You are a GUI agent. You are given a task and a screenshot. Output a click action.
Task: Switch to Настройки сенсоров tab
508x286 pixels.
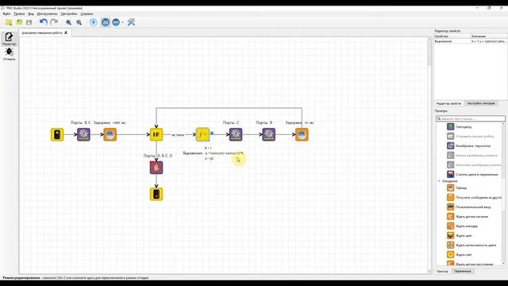point(480,103)
